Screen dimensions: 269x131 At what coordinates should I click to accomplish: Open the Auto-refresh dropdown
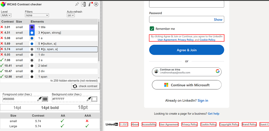(71, 15)
